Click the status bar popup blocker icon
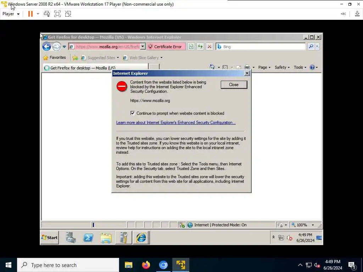Screen dimensions: 363x272 click(182, 225)
